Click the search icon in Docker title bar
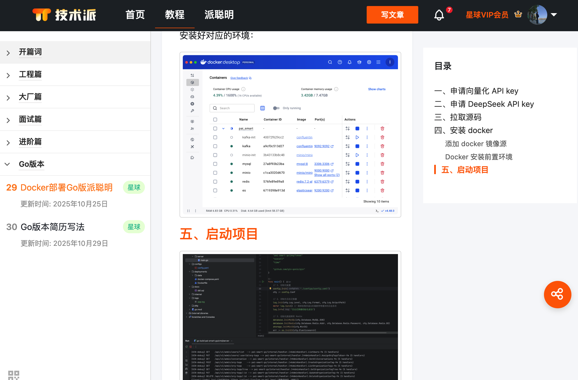578x380 pixels. [330, 62]
